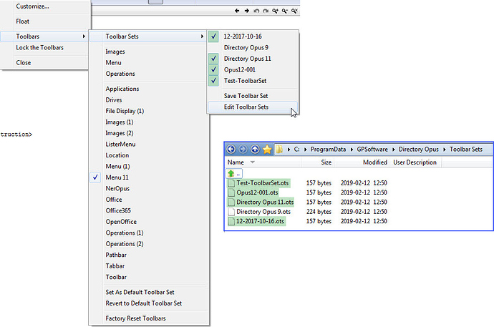494x327 pixels.
Task: Click the undo arrow in top toolbar
Action: point(256,11)
